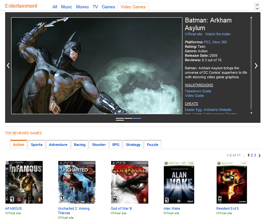Click the '1-5 of 11' results count
This screenshot has height=219, width=263.
pos(234,155)
